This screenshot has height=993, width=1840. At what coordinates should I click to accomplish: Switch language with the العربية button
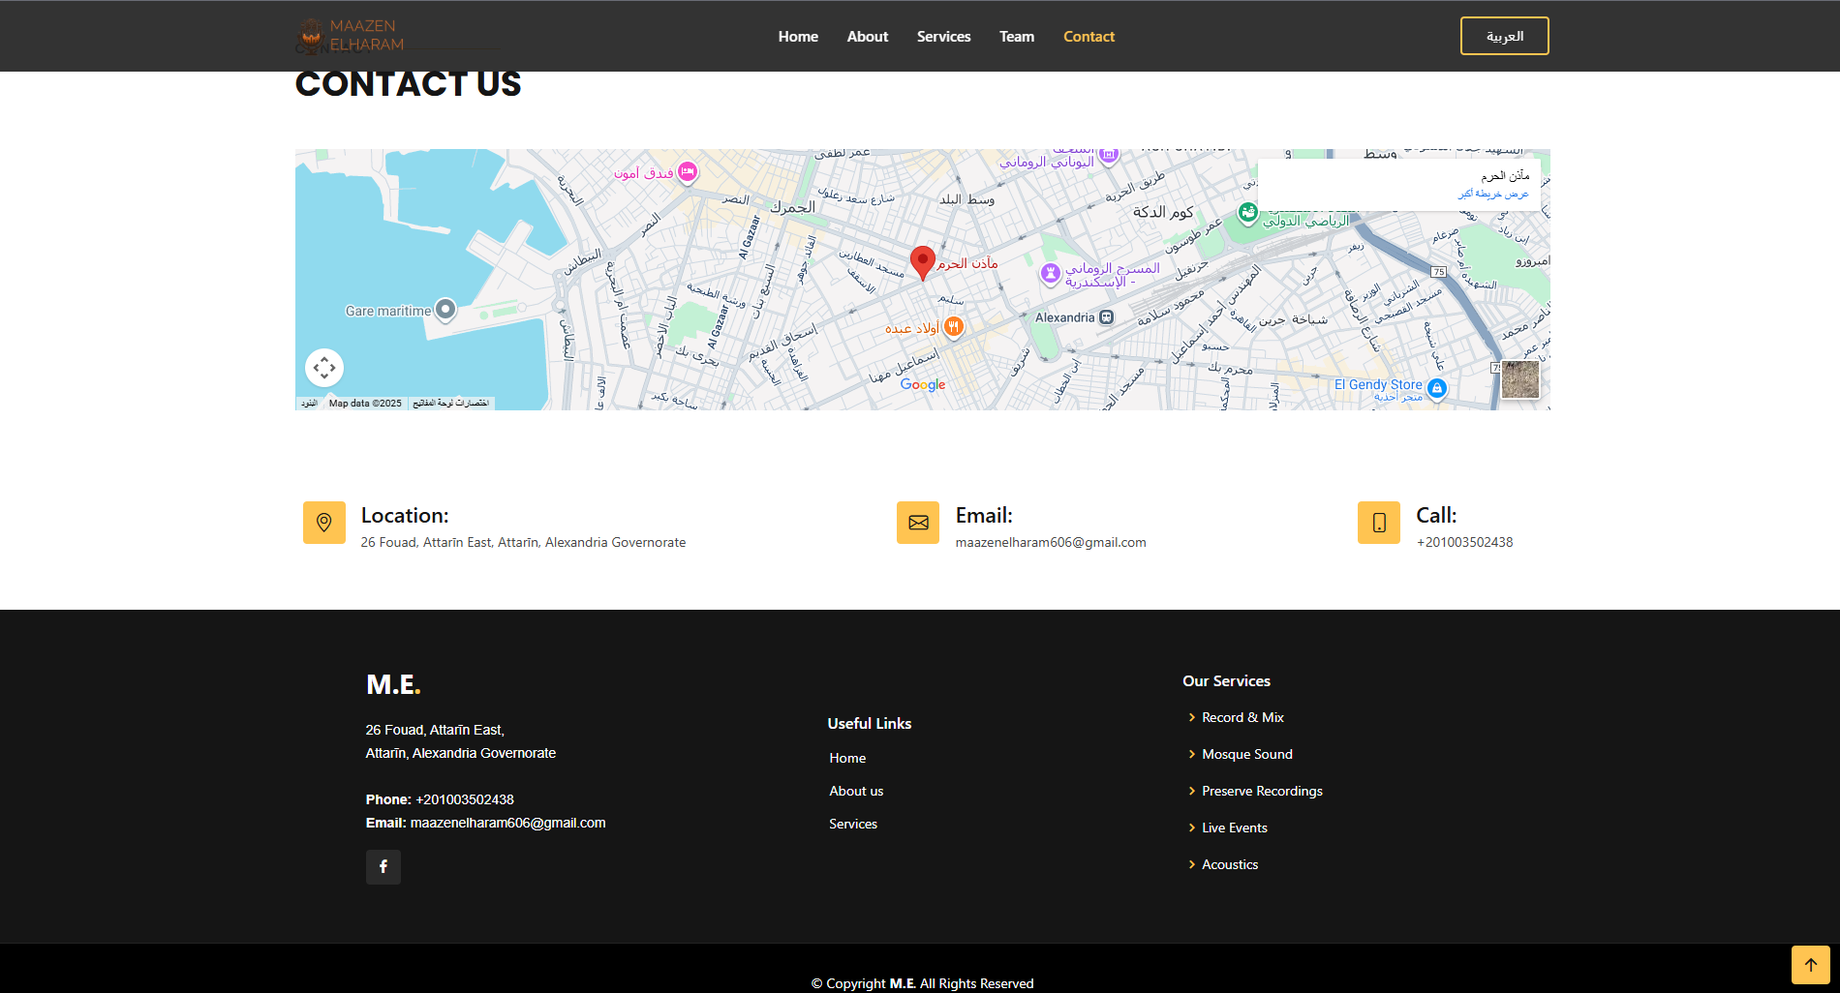pos(1504,36)
